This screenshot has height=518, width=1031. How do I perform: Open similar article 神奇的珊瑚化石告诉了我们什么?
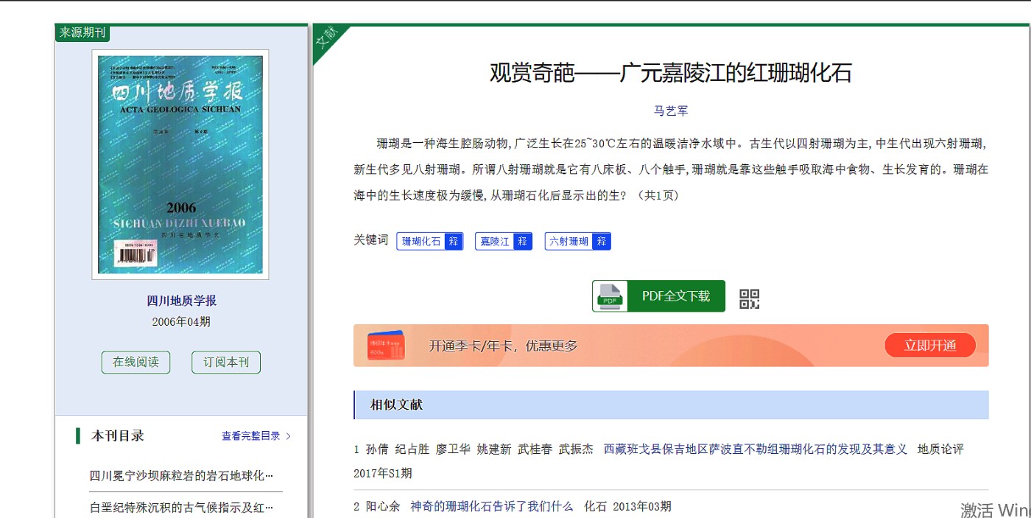491,506
